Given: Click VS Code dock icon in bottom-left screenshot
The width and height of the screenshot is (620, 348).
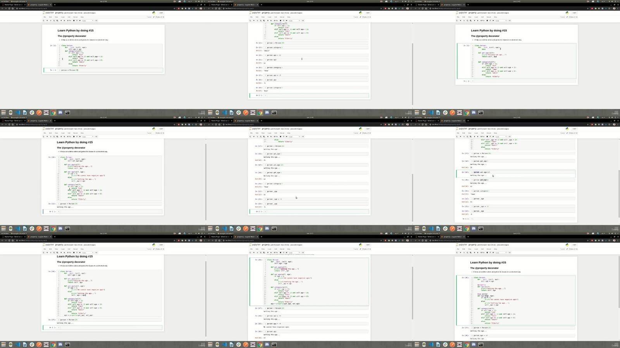Looking at the screenshot, I should (17, 345).
